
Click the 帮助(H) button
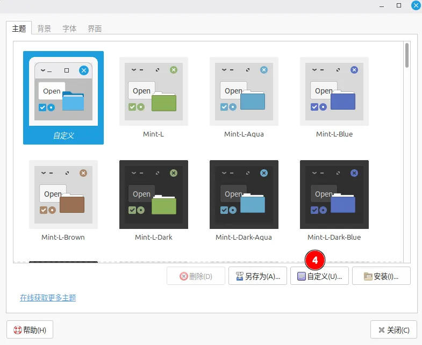coord(30,329)
